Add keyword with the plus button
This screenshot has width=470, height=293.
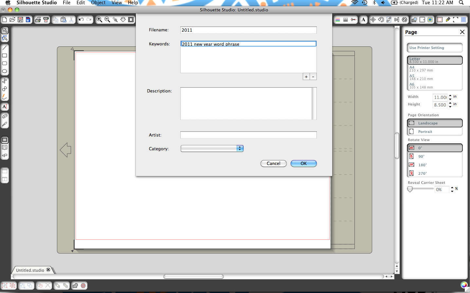tap(306, 77)
